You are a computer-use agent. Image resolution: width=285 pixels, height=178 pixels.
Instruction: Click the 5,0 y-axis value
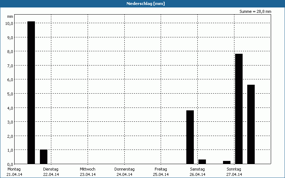pos(10,94)
